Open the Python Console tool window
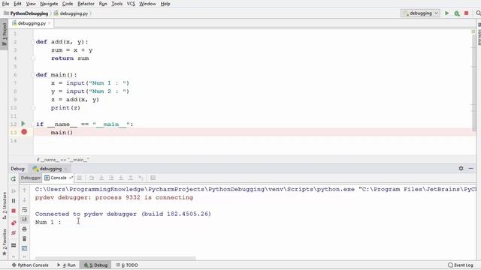 [x=30, y=265]
